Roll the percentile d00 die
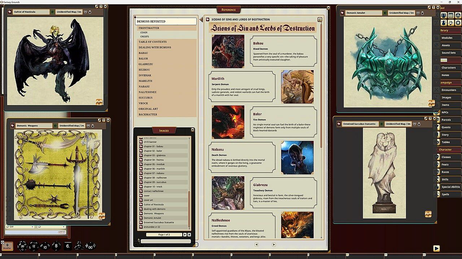 [90, 246]
